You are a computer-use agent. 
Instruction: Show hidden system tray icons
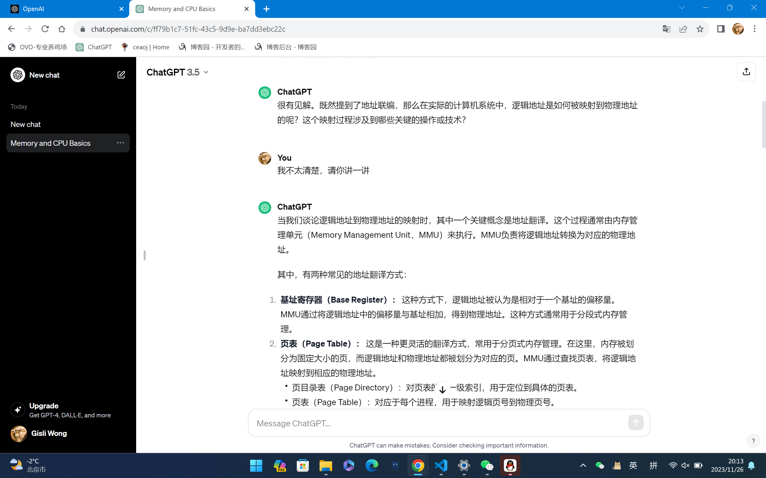coord(583,465)
